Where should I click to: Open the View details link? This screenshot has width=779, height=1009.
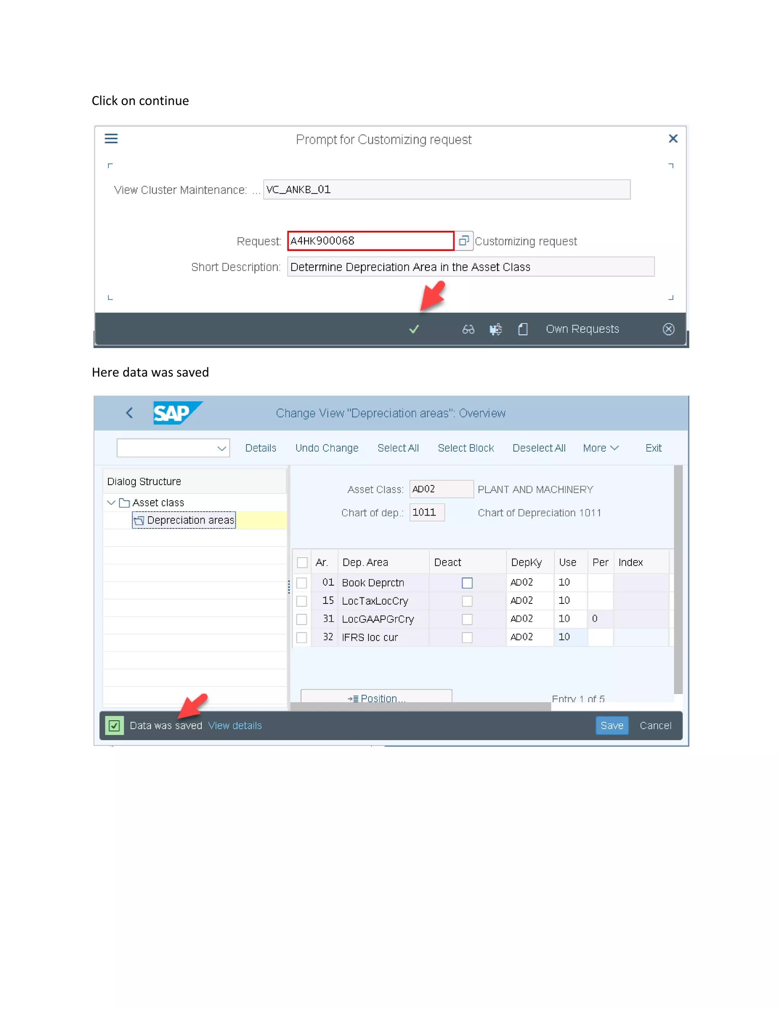coord(235,725)
